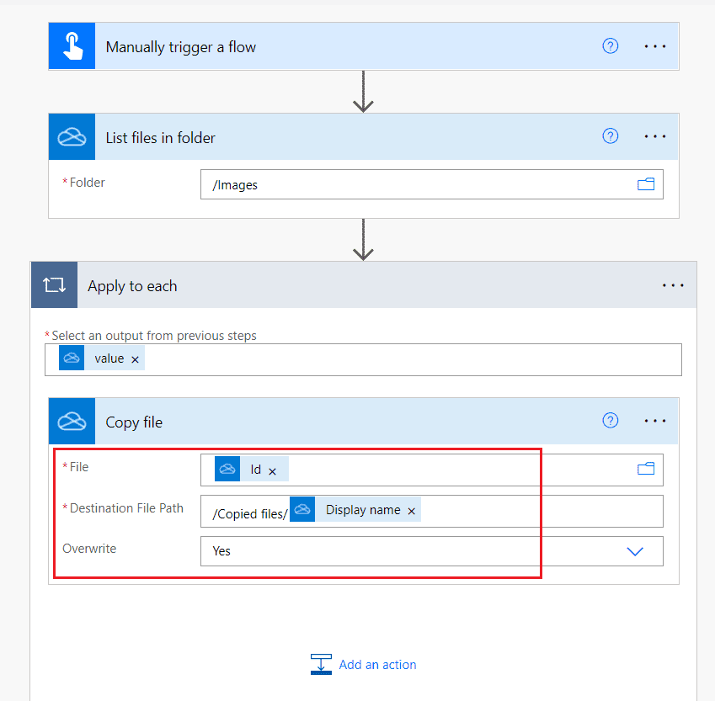Remove the Id token from File
Screen dimensions: 715x701
[x=272, y=472]
